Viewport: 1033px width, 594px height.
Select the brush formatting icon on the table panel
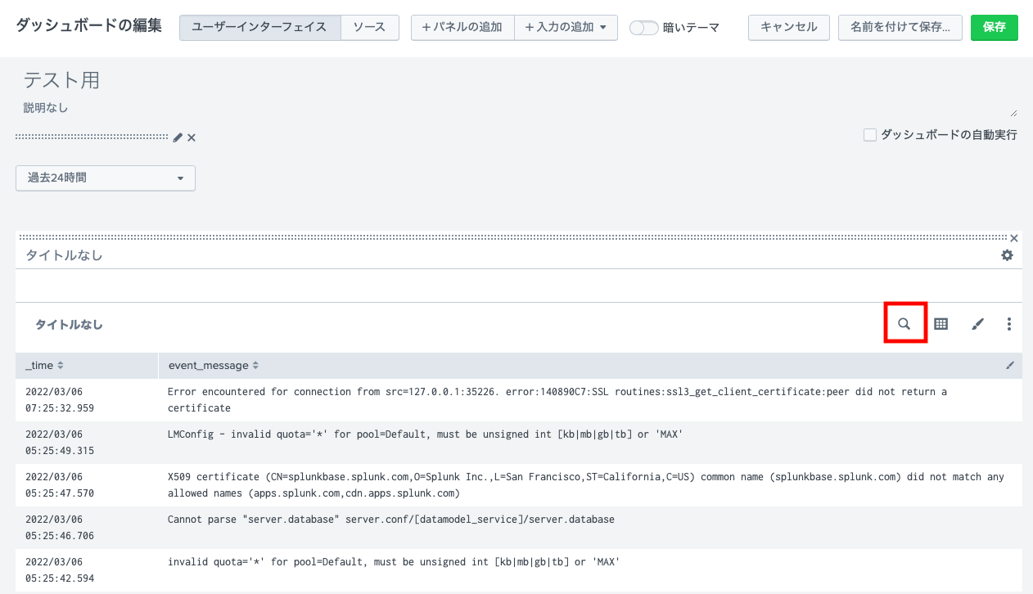(977, 323)
